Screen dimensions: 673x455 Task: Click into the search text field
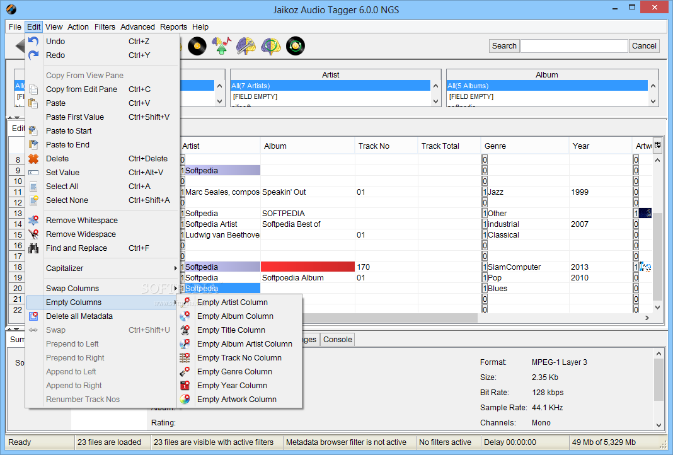click(x=574, y=46)
